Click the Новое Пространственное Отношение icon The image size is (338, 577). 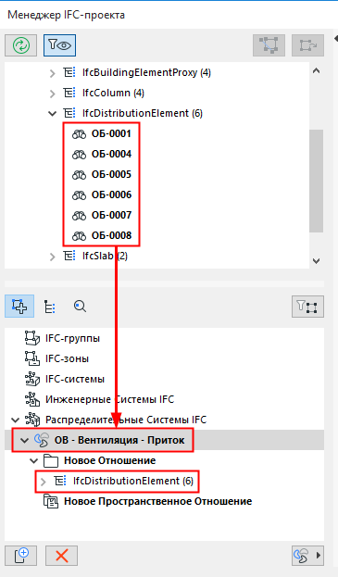click(x=51, y=502)
